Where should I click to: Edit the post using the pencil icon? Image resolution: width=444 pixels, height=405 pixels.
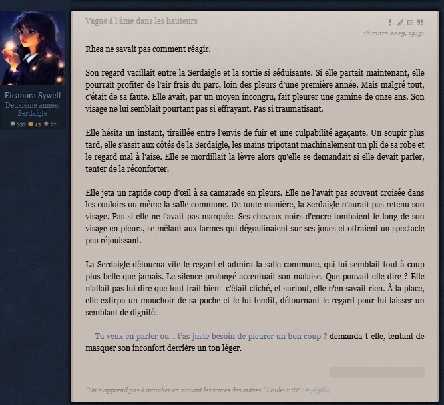pyautogui.click(x=400, y=23)
